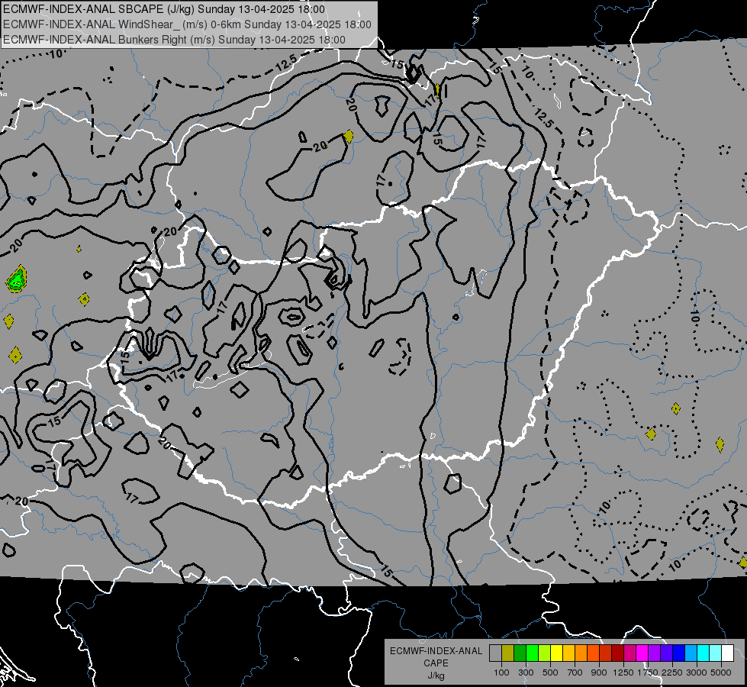Select the bright magenta legend swatch
This screenshot has height=687, width=747.
tap(642, 653)
